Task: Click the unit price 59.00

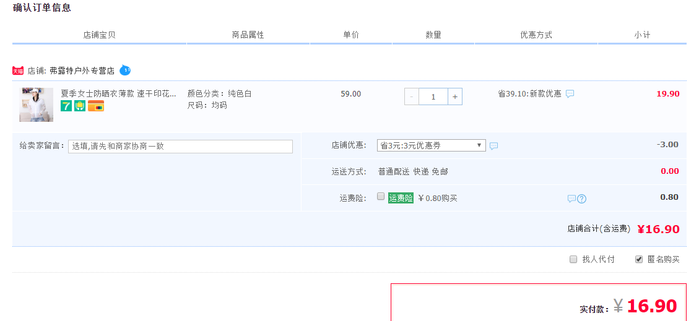Action: (x=351, y=94)
